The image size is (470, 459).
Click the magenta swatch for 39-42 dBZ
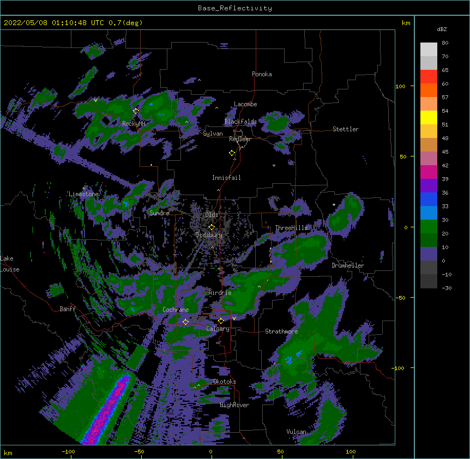[429, 172]
